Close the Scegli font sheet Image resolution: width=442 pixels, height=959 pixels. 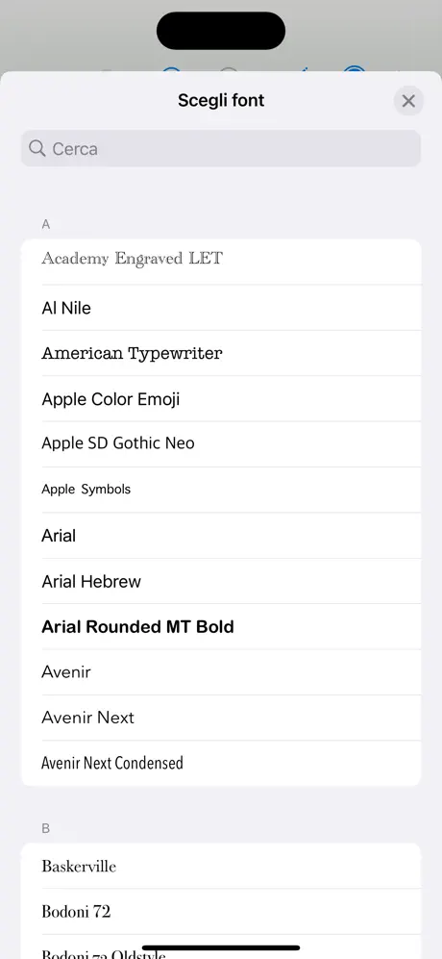point(408,101)
